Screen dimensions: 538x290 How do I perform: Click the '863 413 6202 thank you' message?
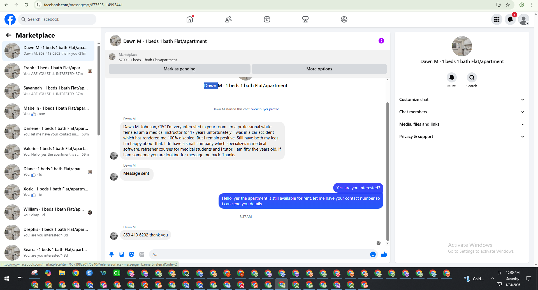145,235
